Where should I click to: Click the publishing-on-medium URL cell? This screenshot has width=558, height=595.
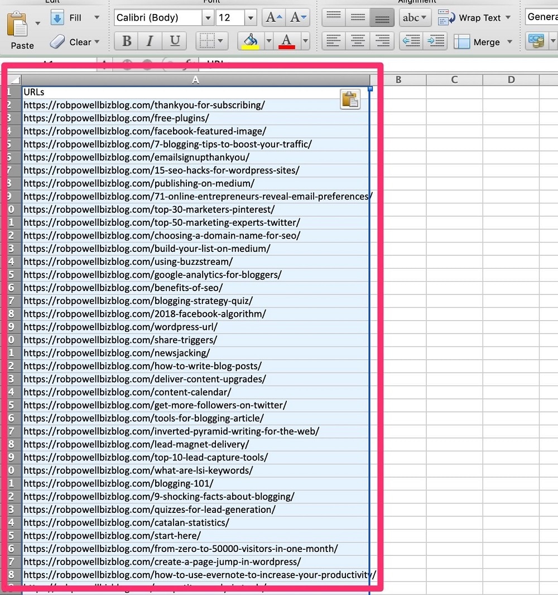tap(196, 184)
